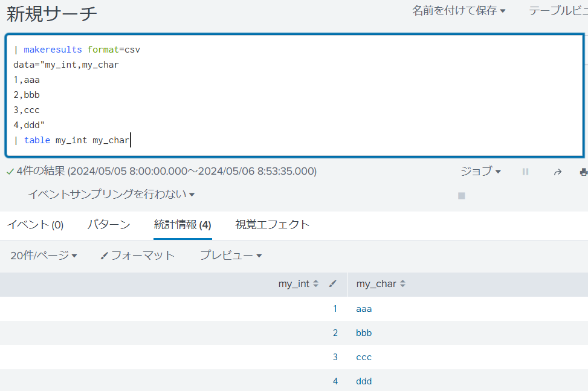Viewport: 588px width, 391px height.
Task: Sort by the my_int column header
Action: coord(298,284)
